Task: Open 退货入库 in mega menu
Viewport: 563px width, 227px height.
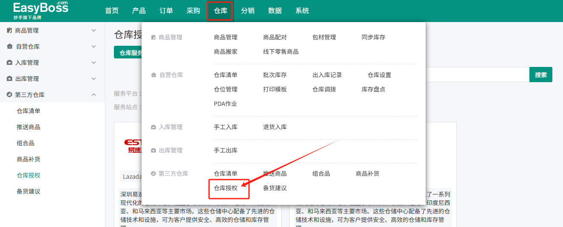Action: [x=275, y=127]
